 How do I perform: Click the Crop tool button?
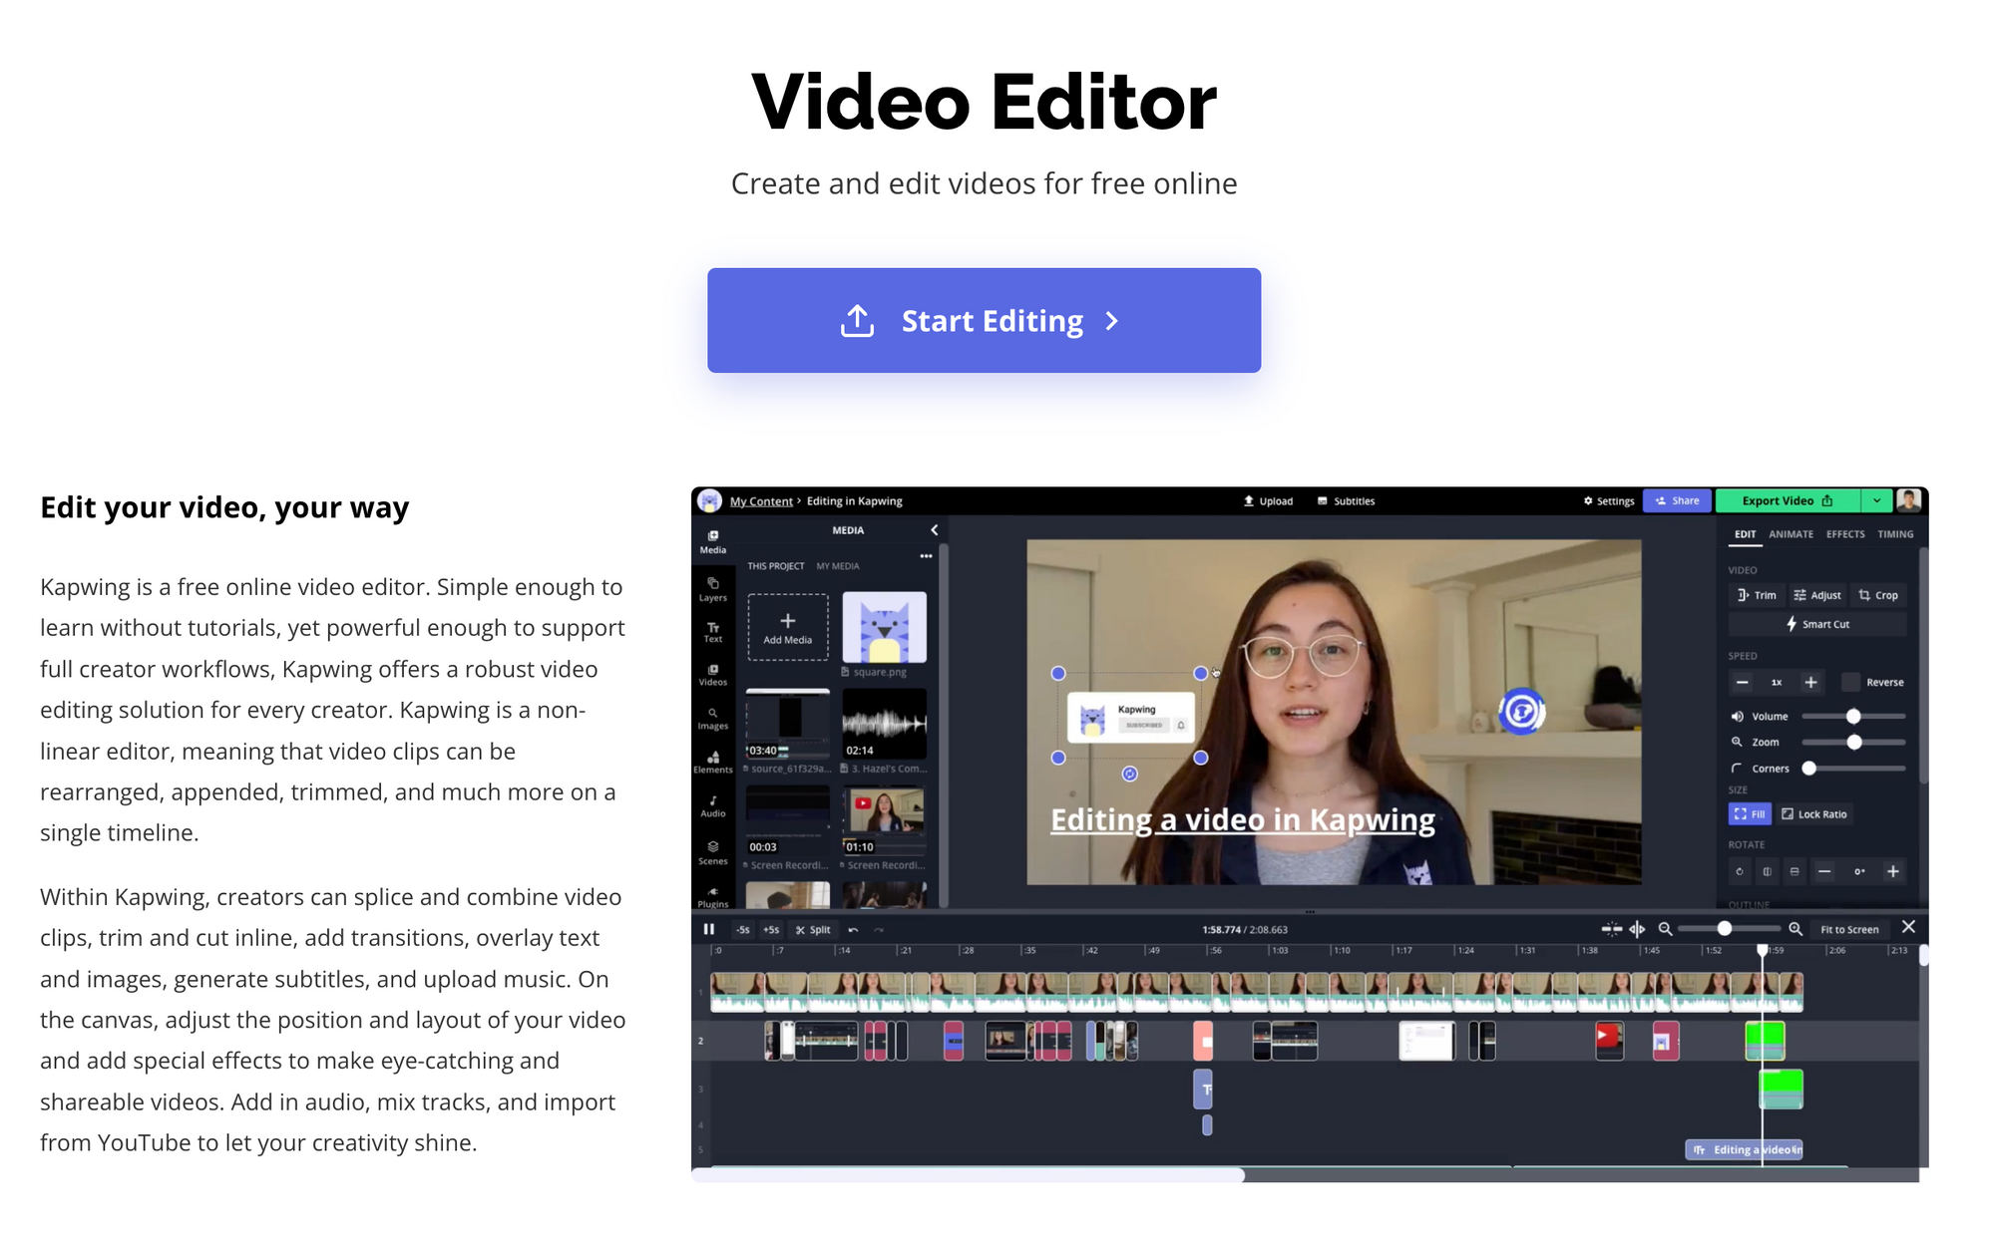(1877, 595)
